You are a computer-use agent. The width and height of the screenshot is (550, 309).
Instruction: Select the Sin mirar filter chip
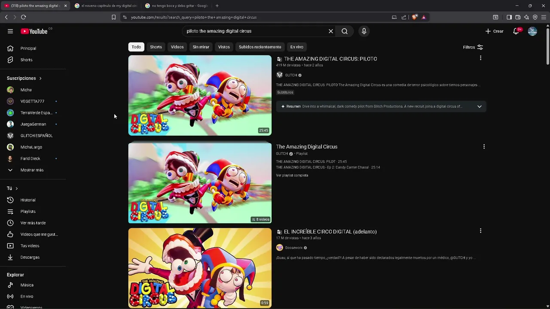pos(201,47)
